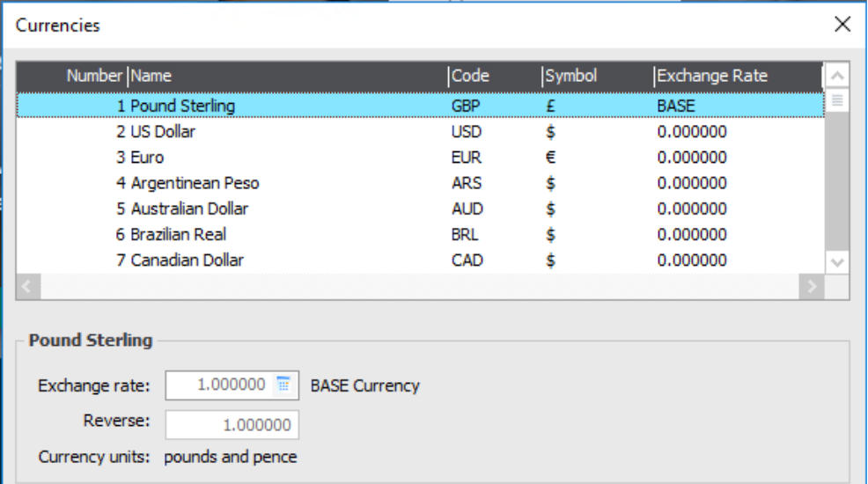868x484 pixels.
Task: Click the ARS code cell
Action: pyautogui.click(x=467, y=183)
